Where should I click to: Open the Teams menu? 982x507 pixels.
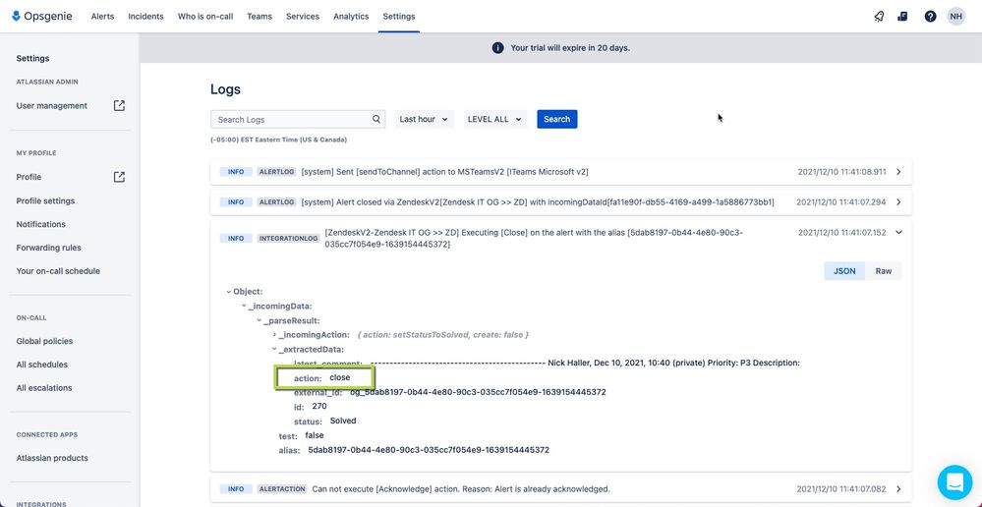coord(260,17)
